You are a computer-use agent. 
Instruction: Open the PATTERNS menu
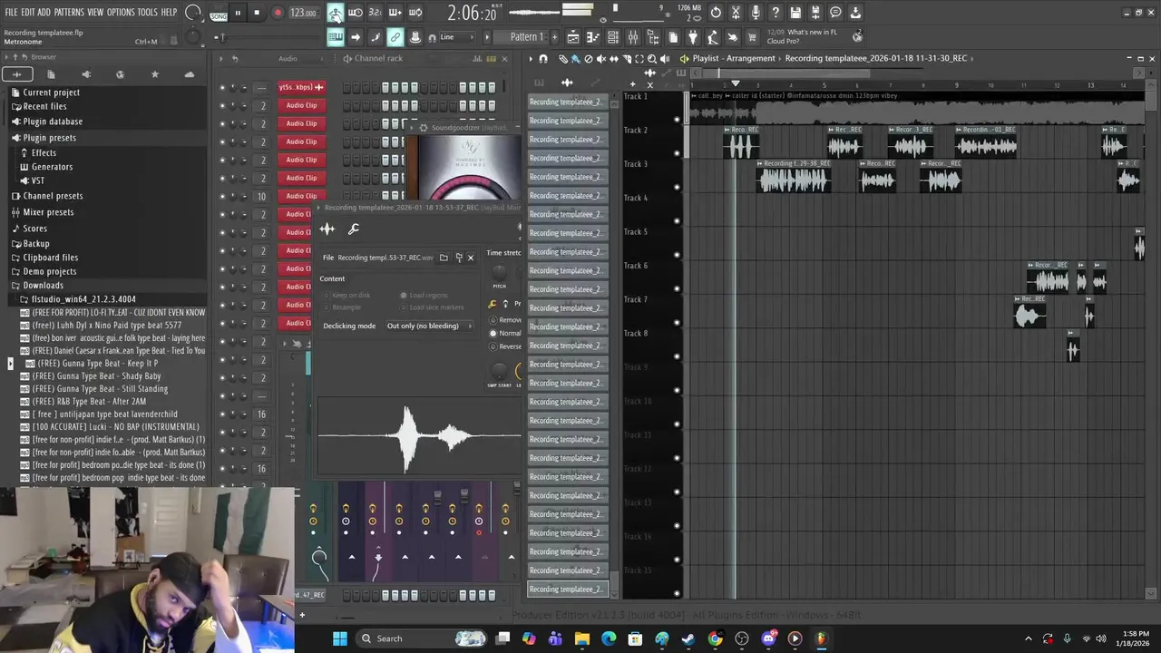69,12
